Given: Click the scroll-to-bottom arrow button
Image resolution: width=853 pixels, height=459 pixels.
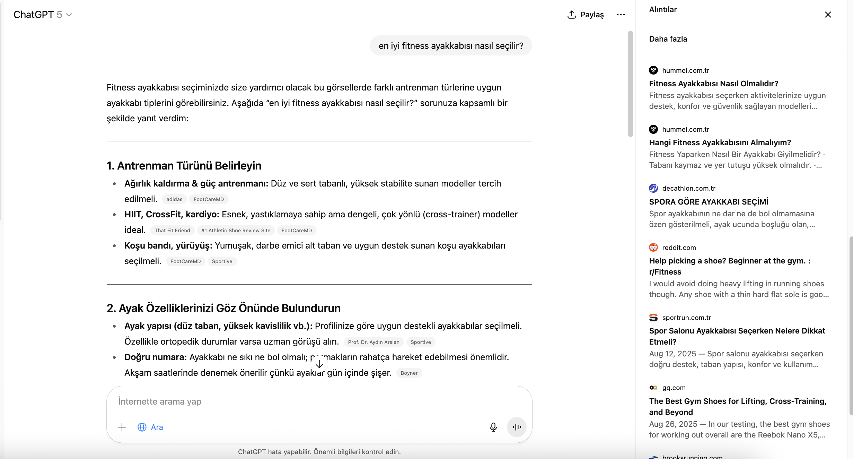Looking at the screenshot, I should (x=319, y=364).
